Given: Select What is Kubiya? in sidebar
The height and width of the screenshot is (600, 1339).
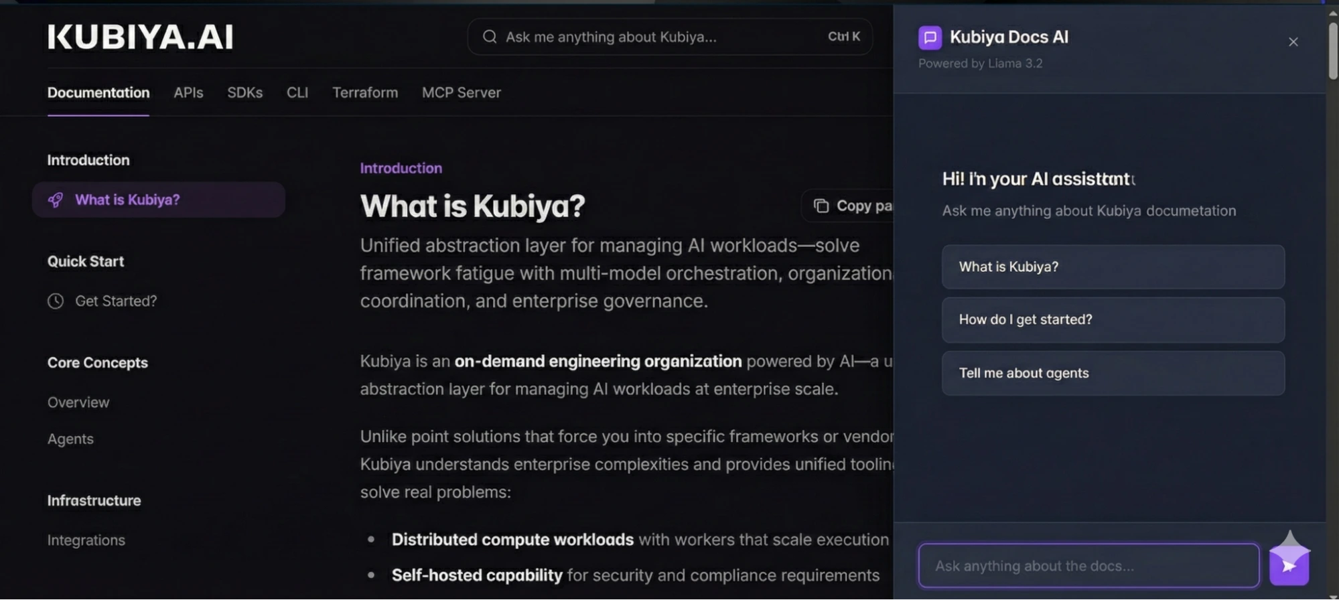Looking at the screenshot, I should click(159, 200).
